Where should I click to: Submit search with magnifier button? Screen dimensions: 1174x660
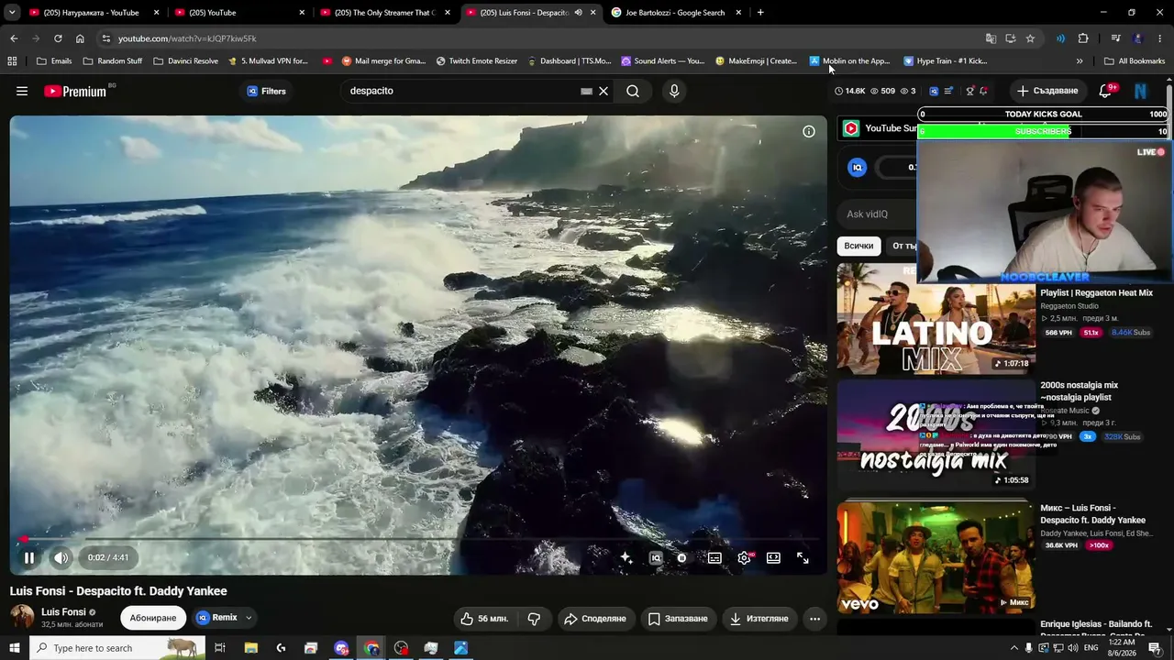point(633,91)
